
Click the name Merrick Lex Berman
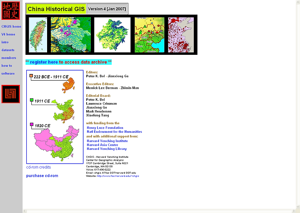[x=102, y=88]
